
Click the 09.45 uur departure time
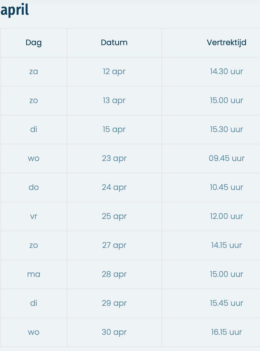tap(227, 158)
